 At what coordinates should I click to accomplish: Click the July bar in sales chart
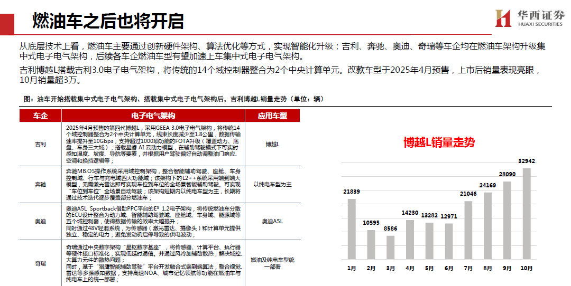[468, 230]
